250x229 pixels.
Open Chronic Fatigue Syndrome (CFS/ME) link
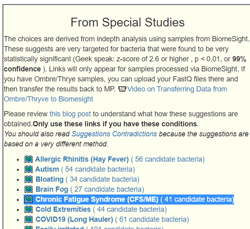(97, 199)
